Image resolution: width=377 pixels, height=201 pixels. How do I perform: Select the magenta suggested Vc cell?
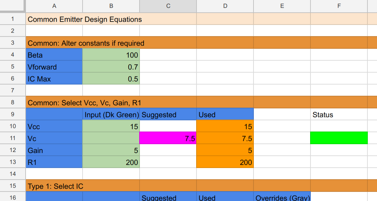168,138
